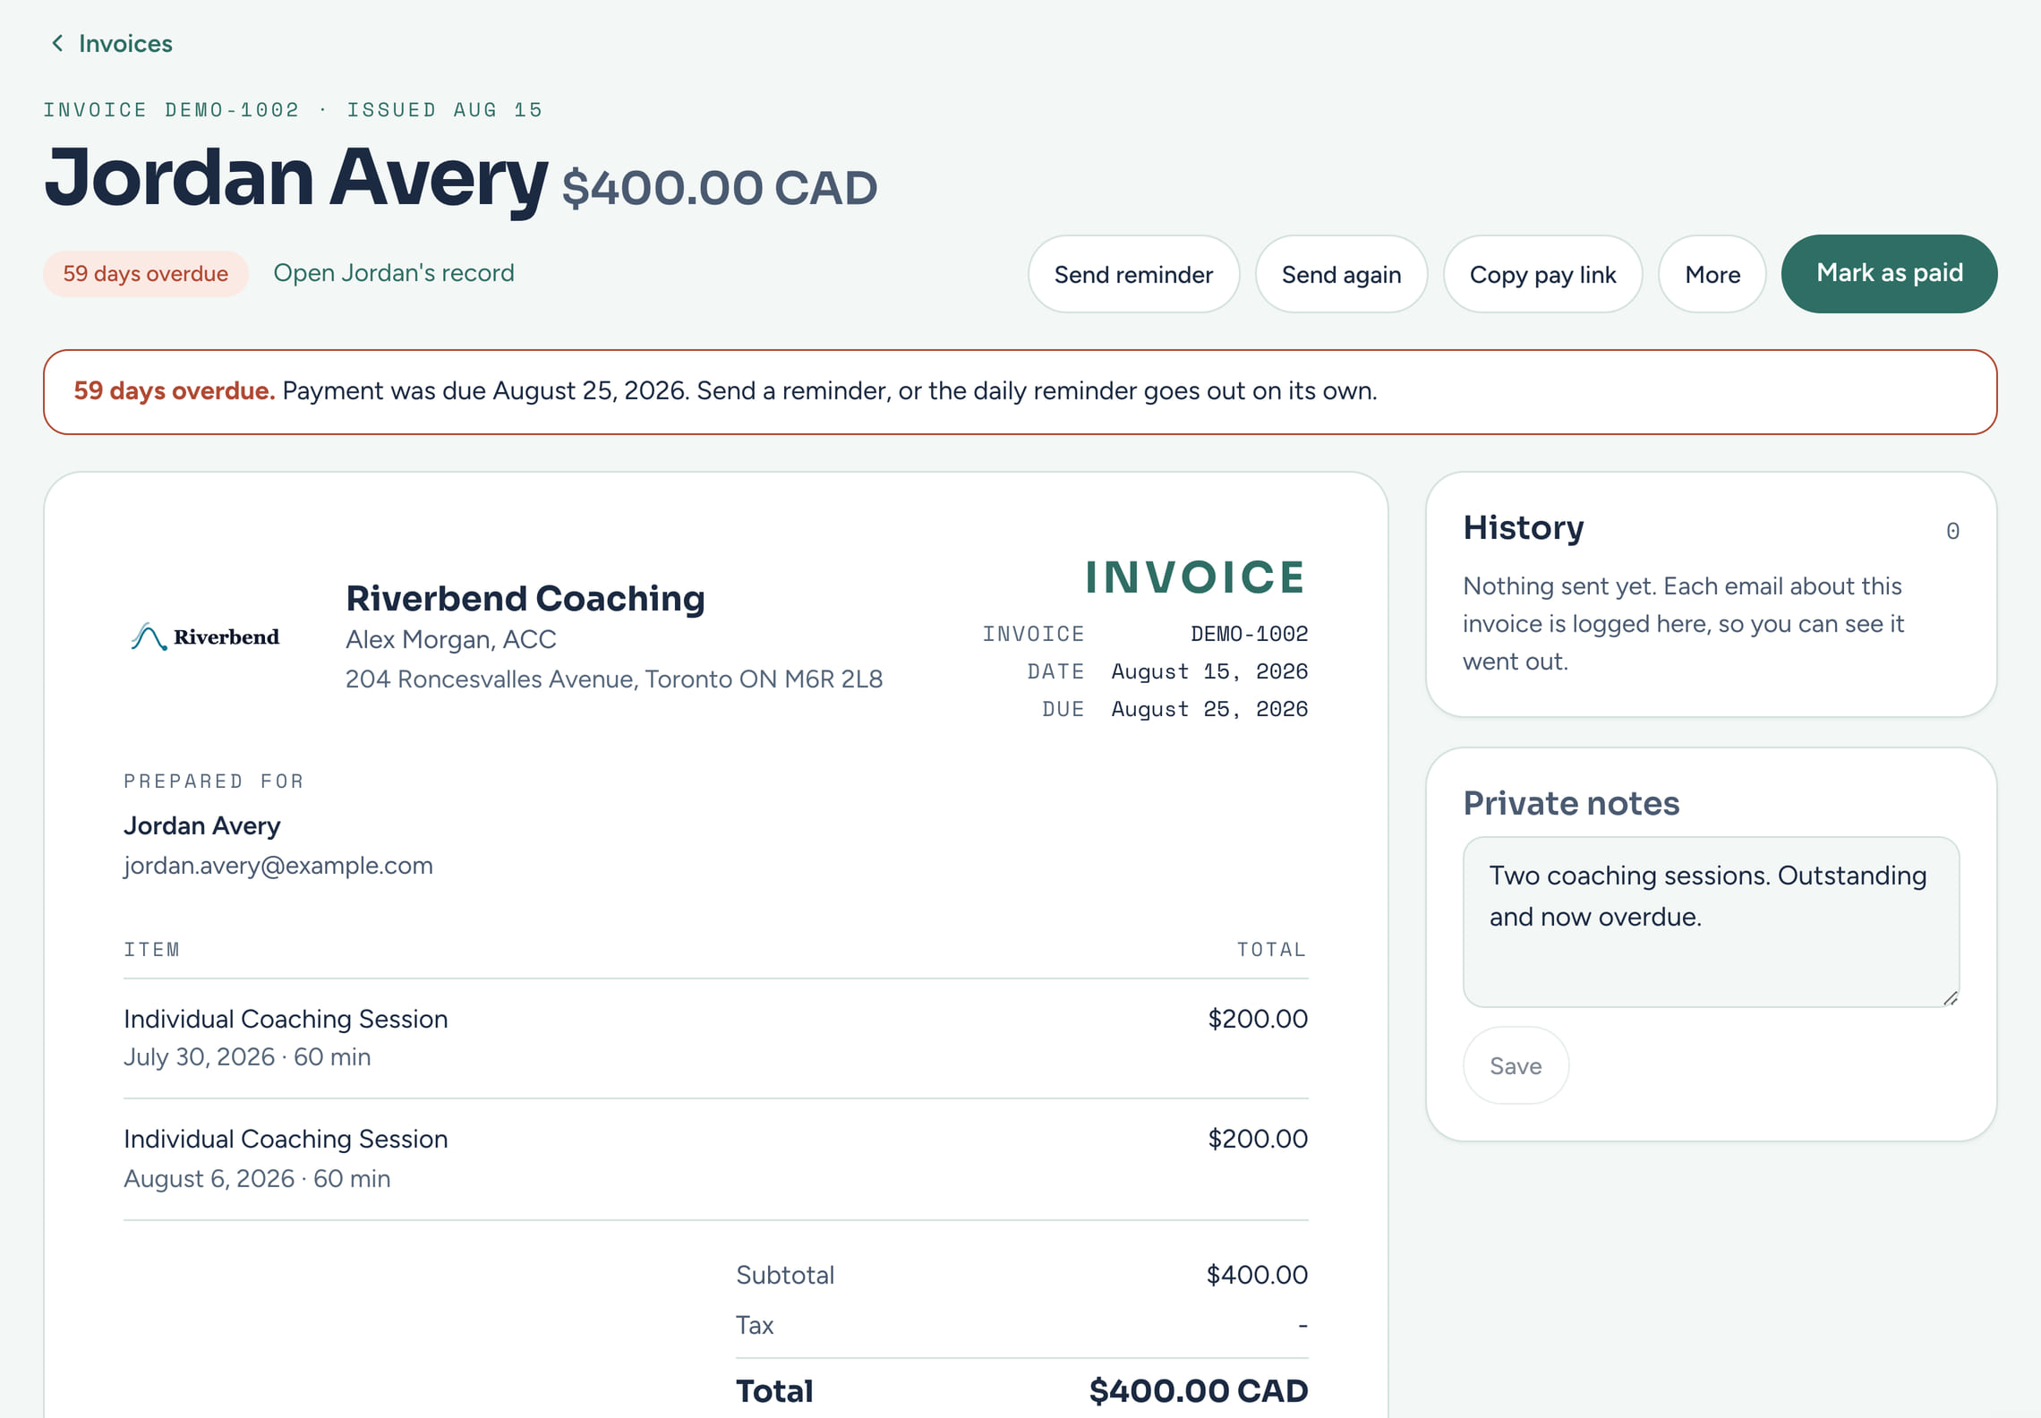Click the Riverbend logo on the invoice
The height and width of the screenshot is (1418, 2041).
205,636
